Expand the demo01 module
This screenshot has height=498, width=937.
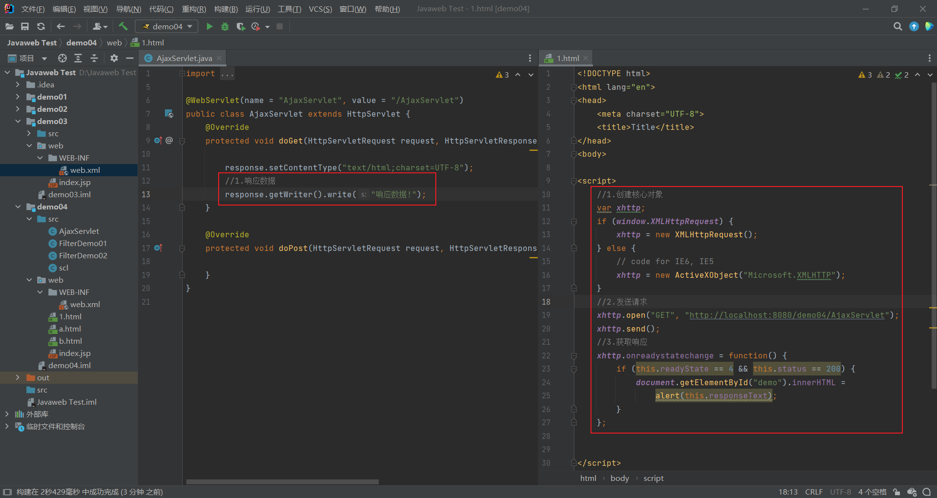18,97
